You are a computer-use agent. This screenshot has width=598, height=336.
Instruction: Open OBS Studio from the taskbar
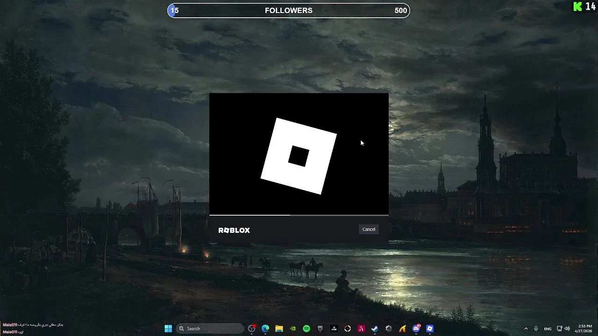coord(252,329)
